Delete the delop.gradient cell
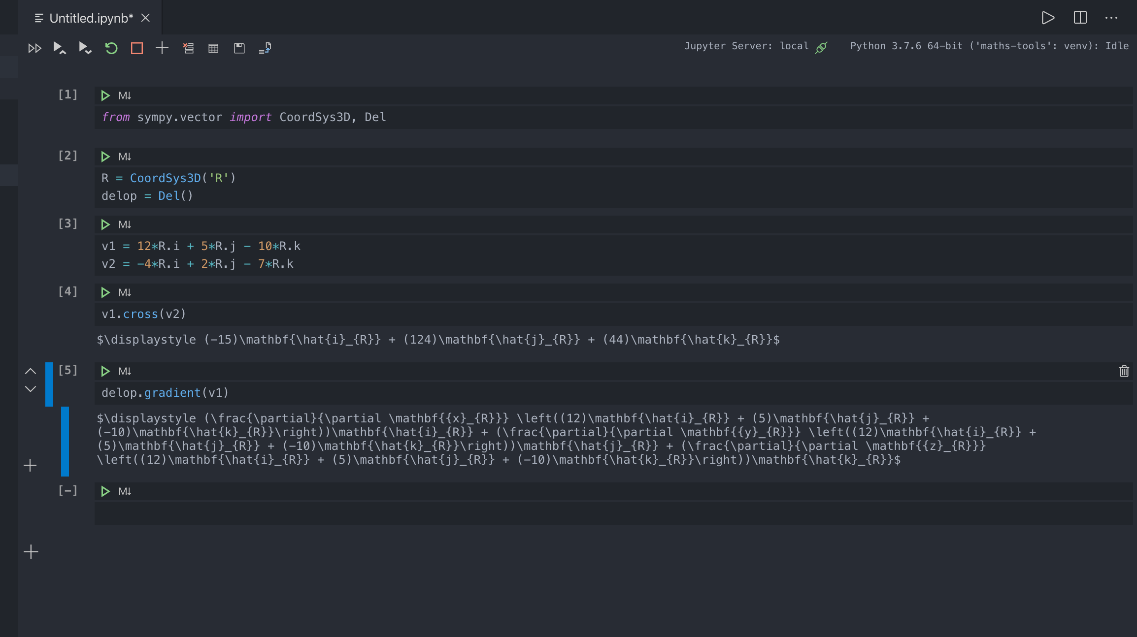The width and height of the screenshot is (1137, 637). tap(1124, 372)
